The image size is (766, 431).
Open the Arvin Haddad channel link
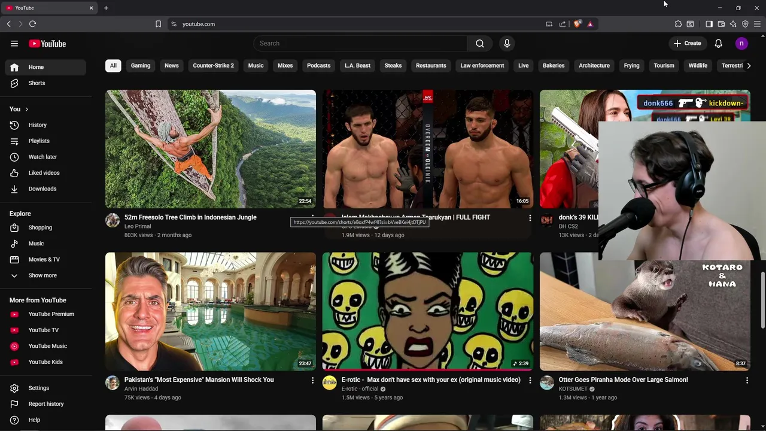141,388
